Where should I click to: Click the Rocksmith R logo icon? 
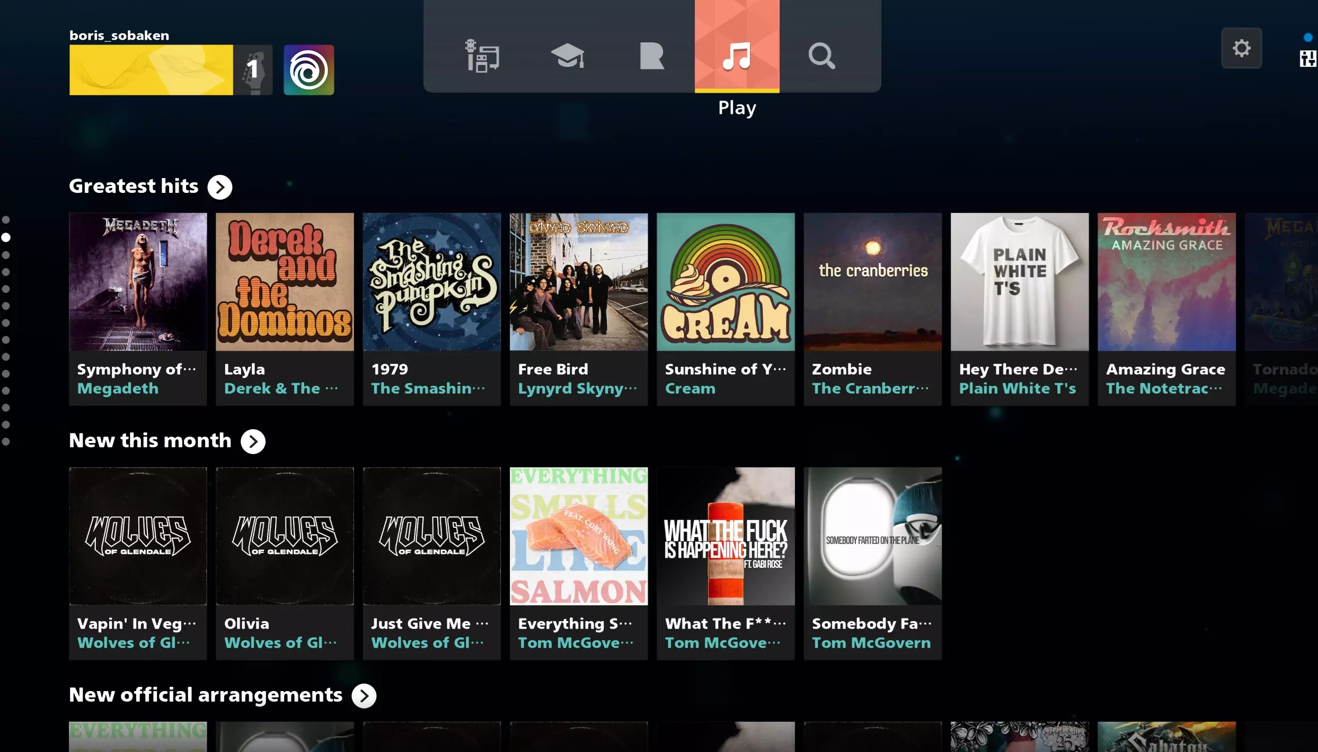pos(651,56)
